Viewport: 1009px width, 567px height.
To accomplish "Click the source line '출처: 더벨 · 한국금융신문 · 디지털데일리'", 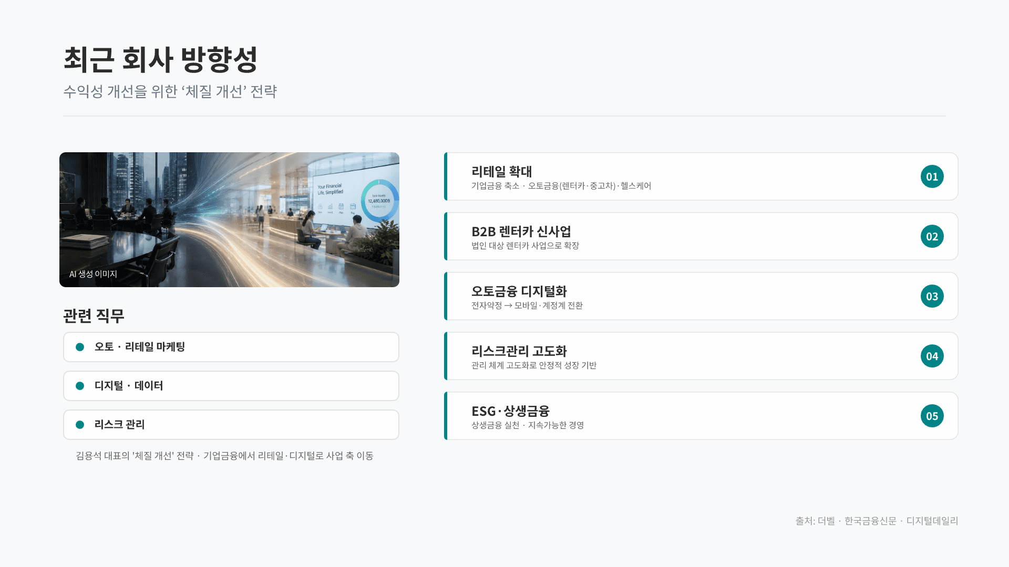I will (877, 521).
